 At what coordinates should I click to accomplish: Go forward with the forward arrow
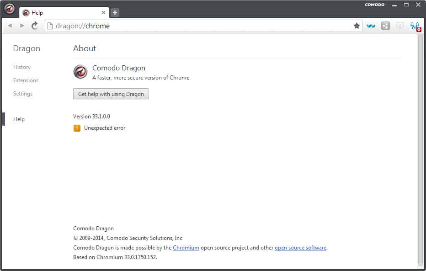click(22, 26)
